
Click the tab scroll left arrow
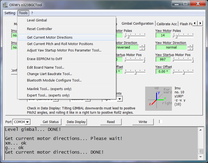pyautogui.click(x=195, y=24)
